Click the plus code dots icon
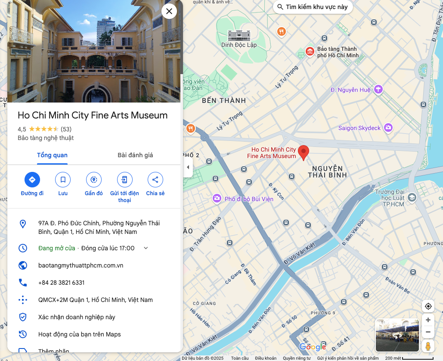 [x=23, y=300]
